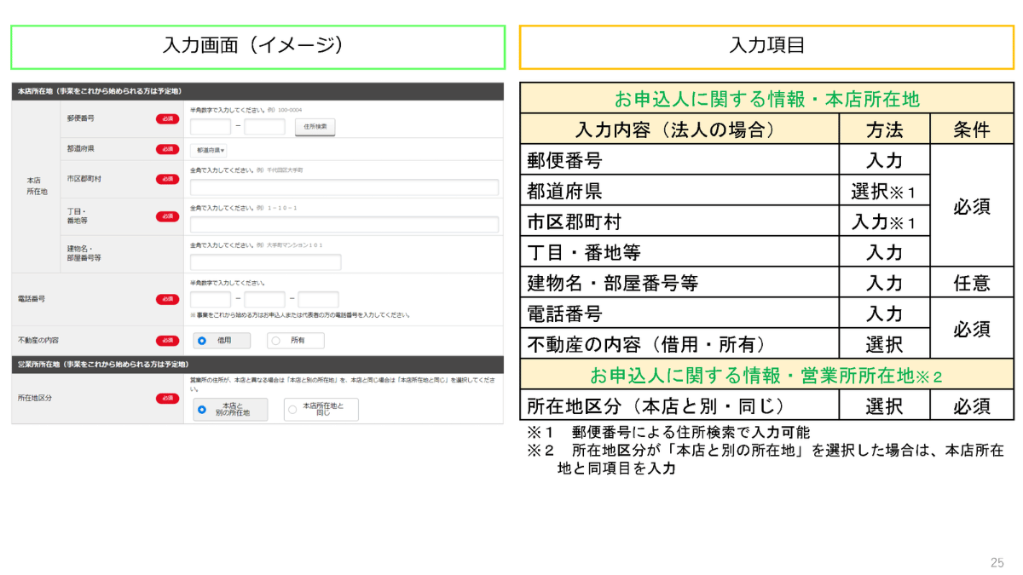Click the 市区郡町村 label in the form
This screenshot has height=575, width=1023.
point(84,179)
